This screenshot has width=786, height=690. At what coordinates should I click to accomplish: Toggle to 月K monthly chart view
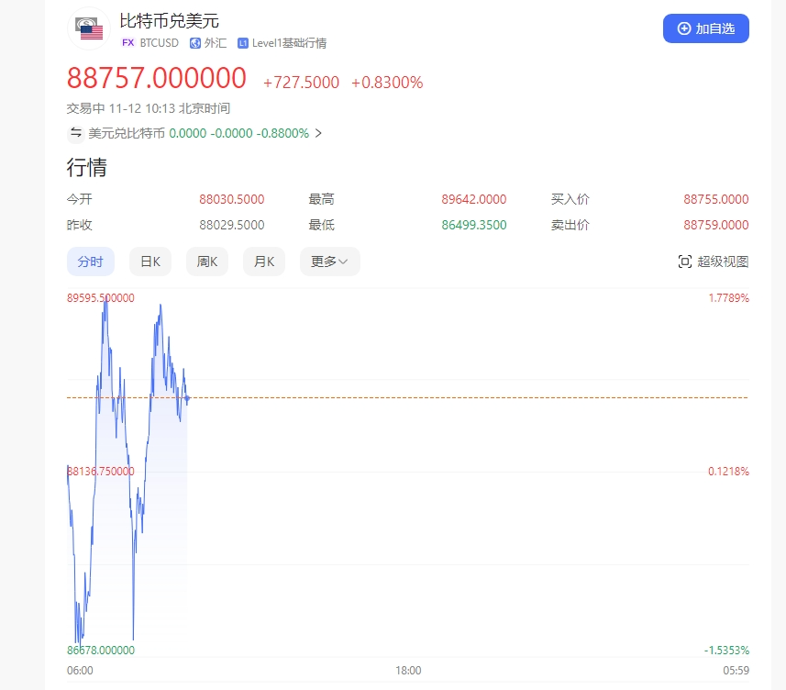264,262
